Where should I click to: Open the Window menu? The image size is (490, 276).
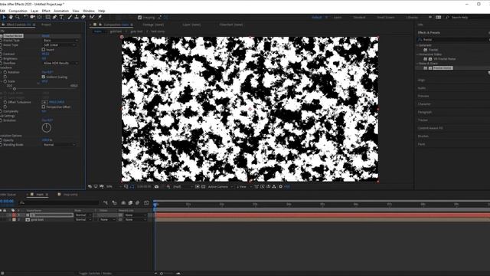pos(89,11)
